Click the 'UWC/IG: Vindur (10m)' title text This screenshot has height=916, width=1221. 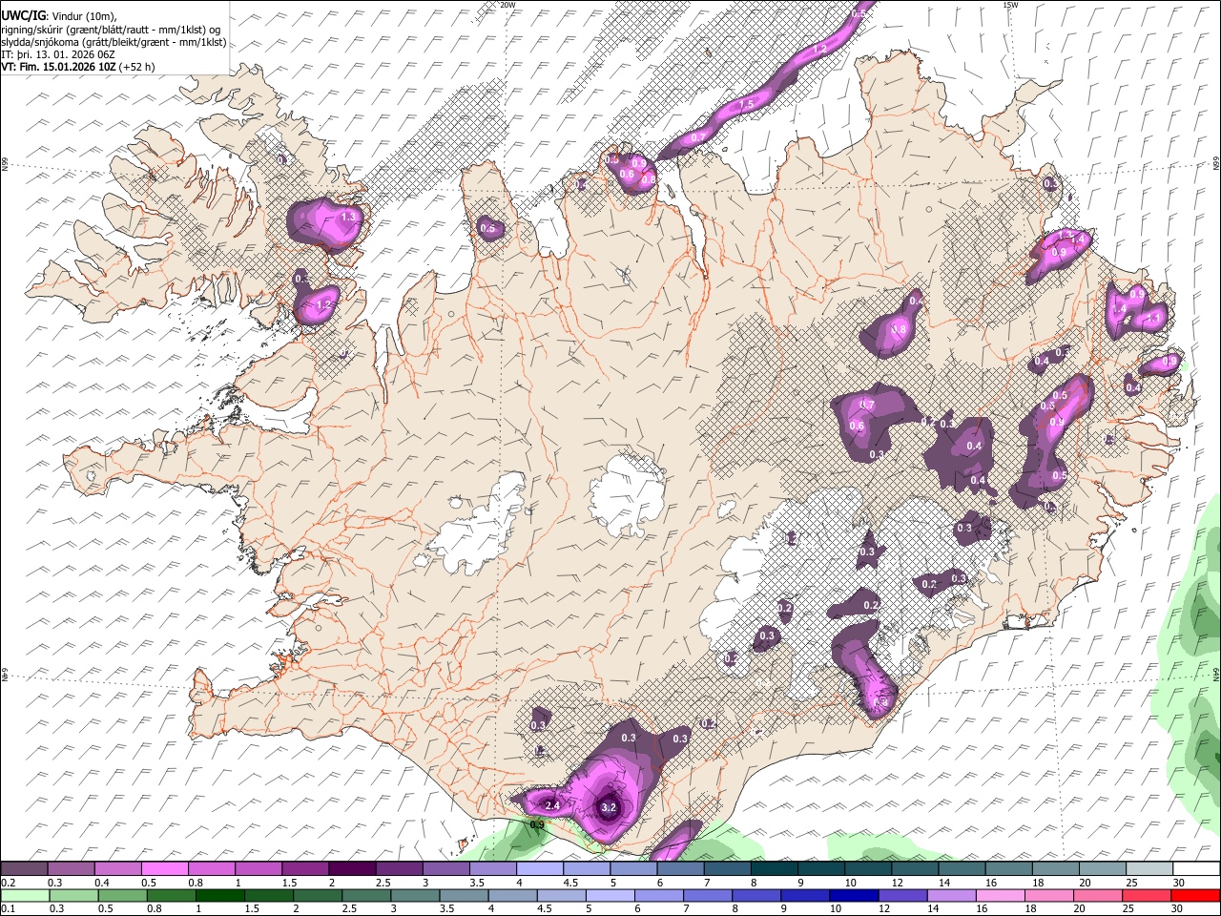tap(59, 16)
